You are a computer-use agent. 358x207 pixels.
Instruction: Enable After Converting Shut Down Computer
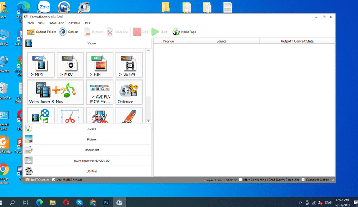[241, 180]
